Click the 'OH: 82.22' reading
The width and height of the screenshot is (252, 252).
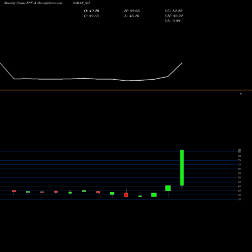click(174, 16)
